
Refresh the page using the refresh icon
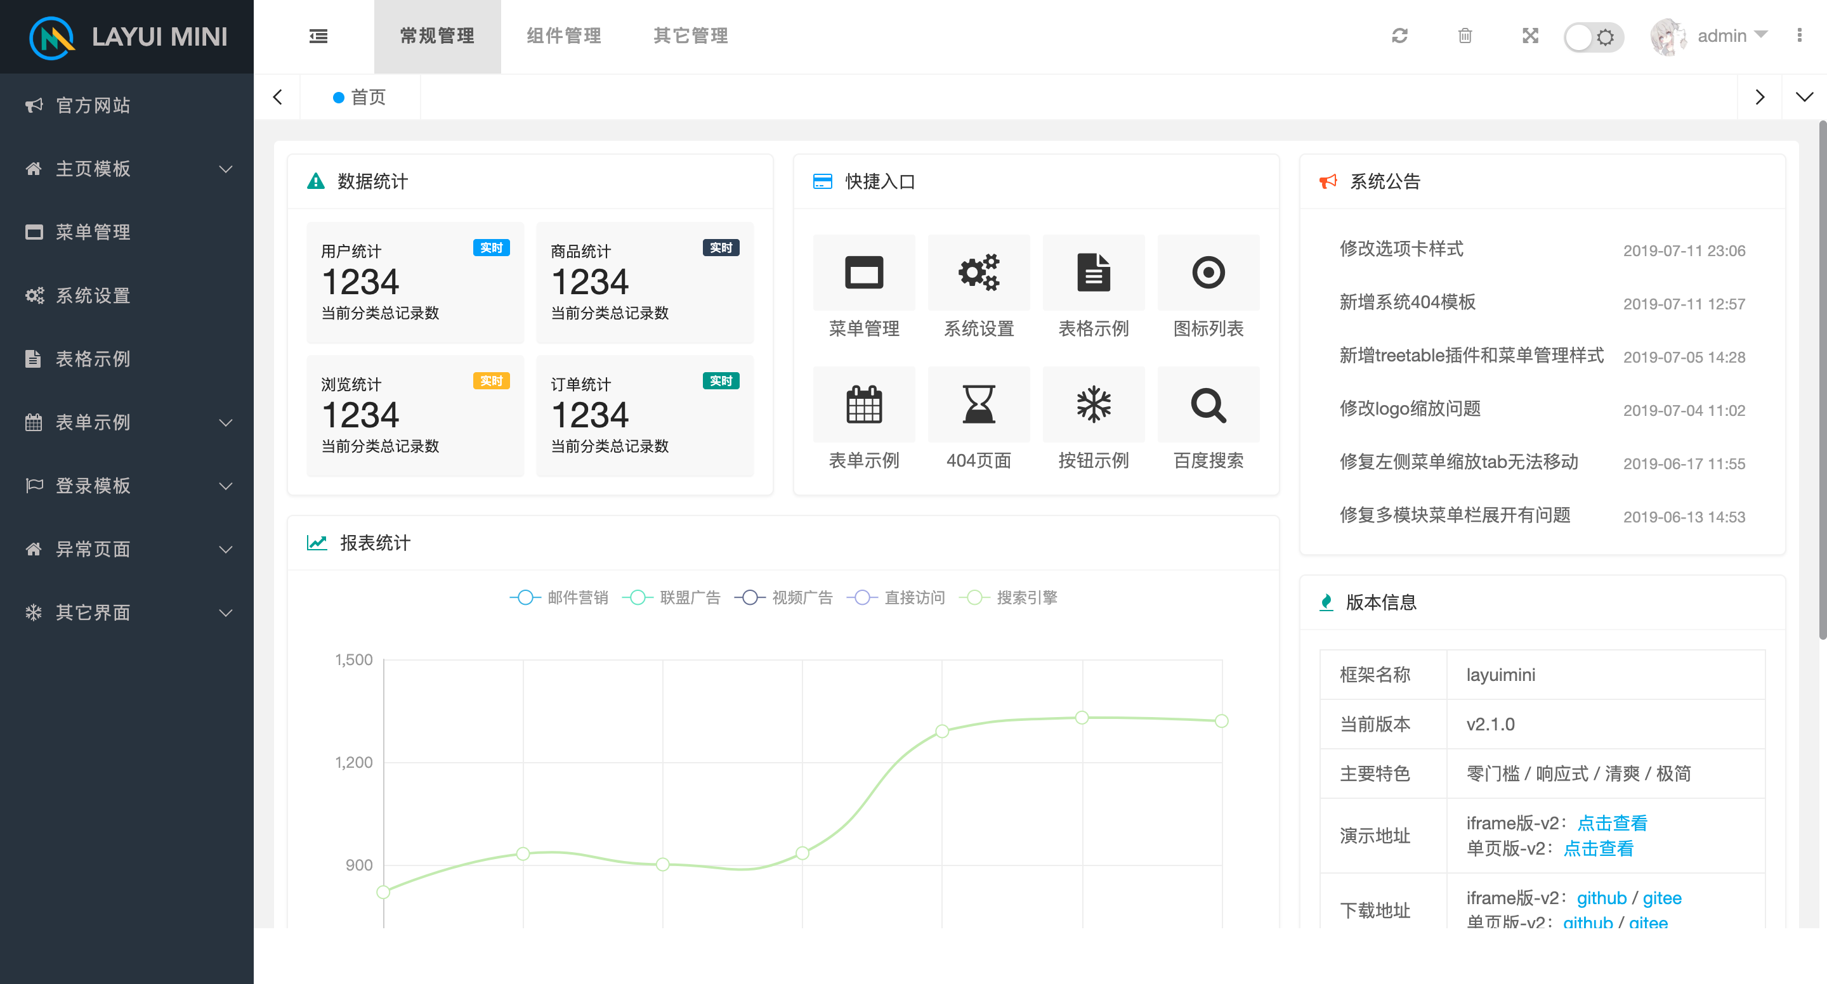(x=1399, y=36)
